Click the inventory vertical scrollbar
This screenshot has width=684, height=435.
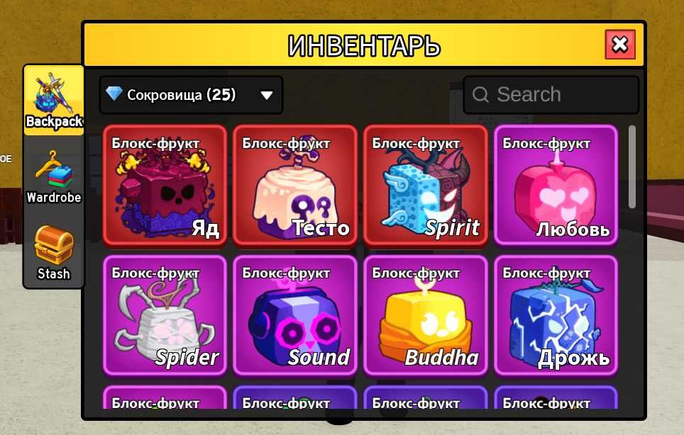coord(632,166)
